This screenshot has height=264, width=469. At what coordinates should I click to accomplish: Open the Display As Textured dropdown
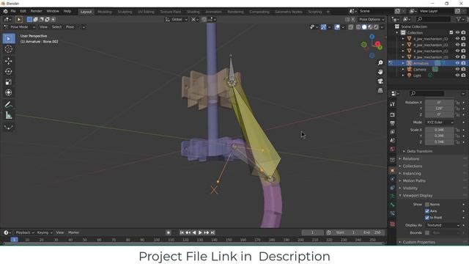[x=443, y=225]
